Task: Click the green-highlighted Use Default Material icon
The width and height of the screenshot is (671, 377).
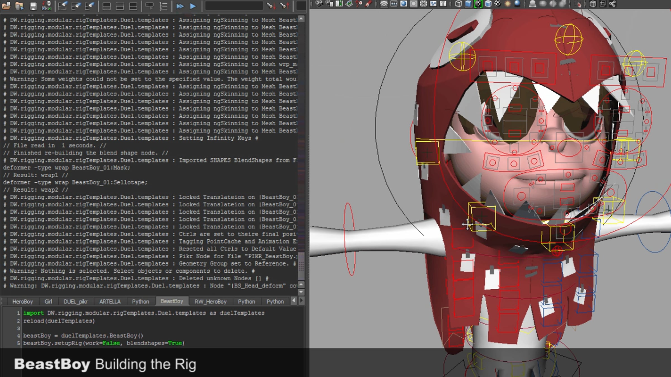Action: [x=478, y=4]
